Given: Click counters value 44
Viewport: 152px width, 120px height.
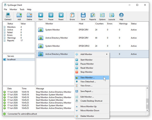Looking at the screenshot, I should [x=96, y=38].
